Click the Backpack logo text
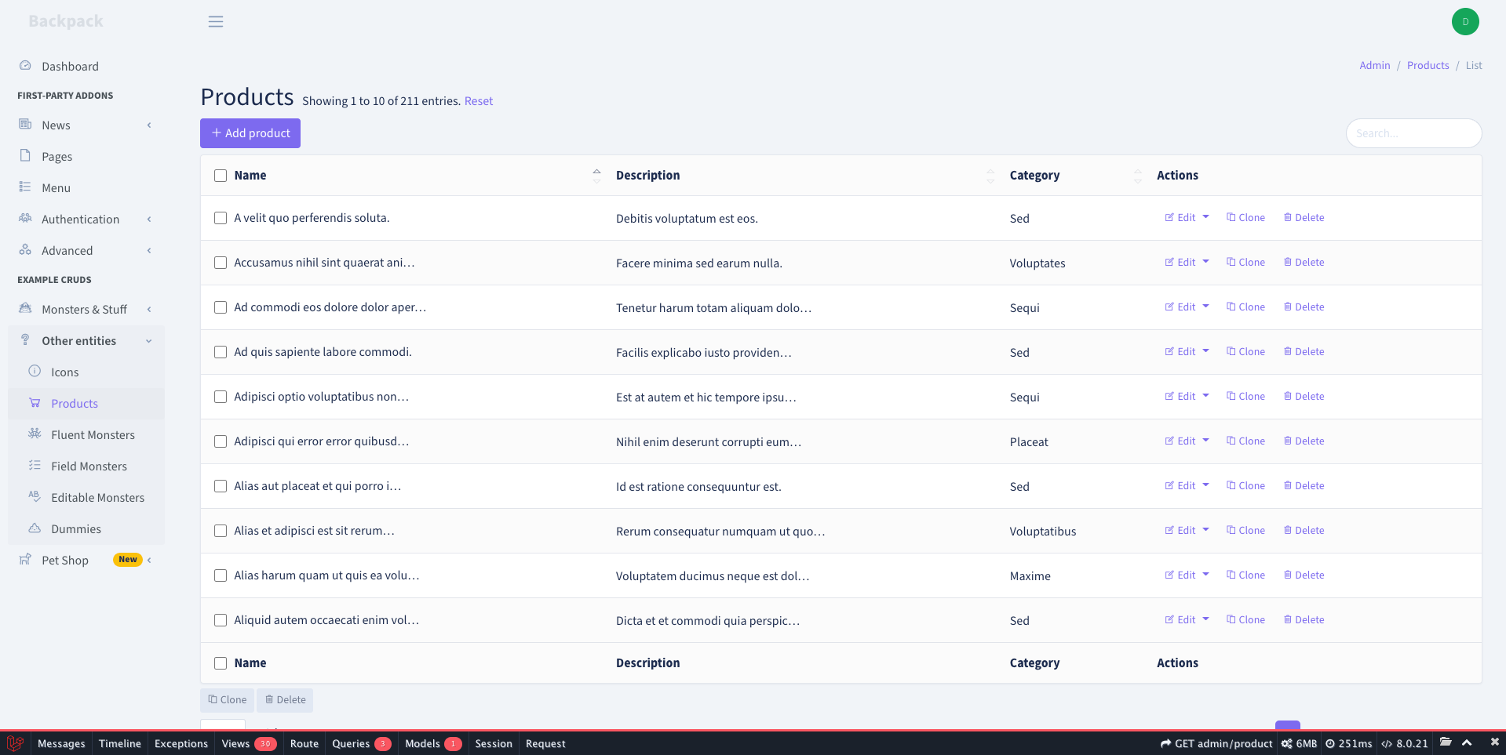The image size is (1506, 755). click(66, 21)
